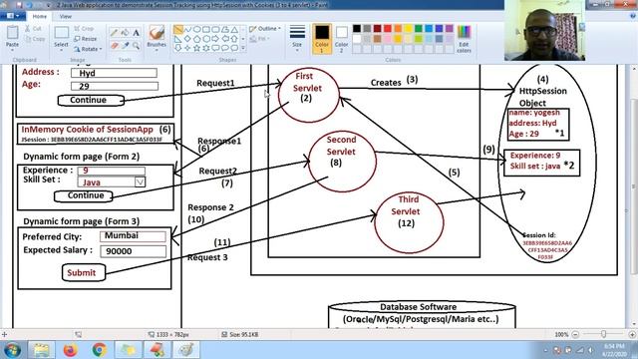Choose the Six-point star shape
This screenshot has height=359, width=638.
206,48
